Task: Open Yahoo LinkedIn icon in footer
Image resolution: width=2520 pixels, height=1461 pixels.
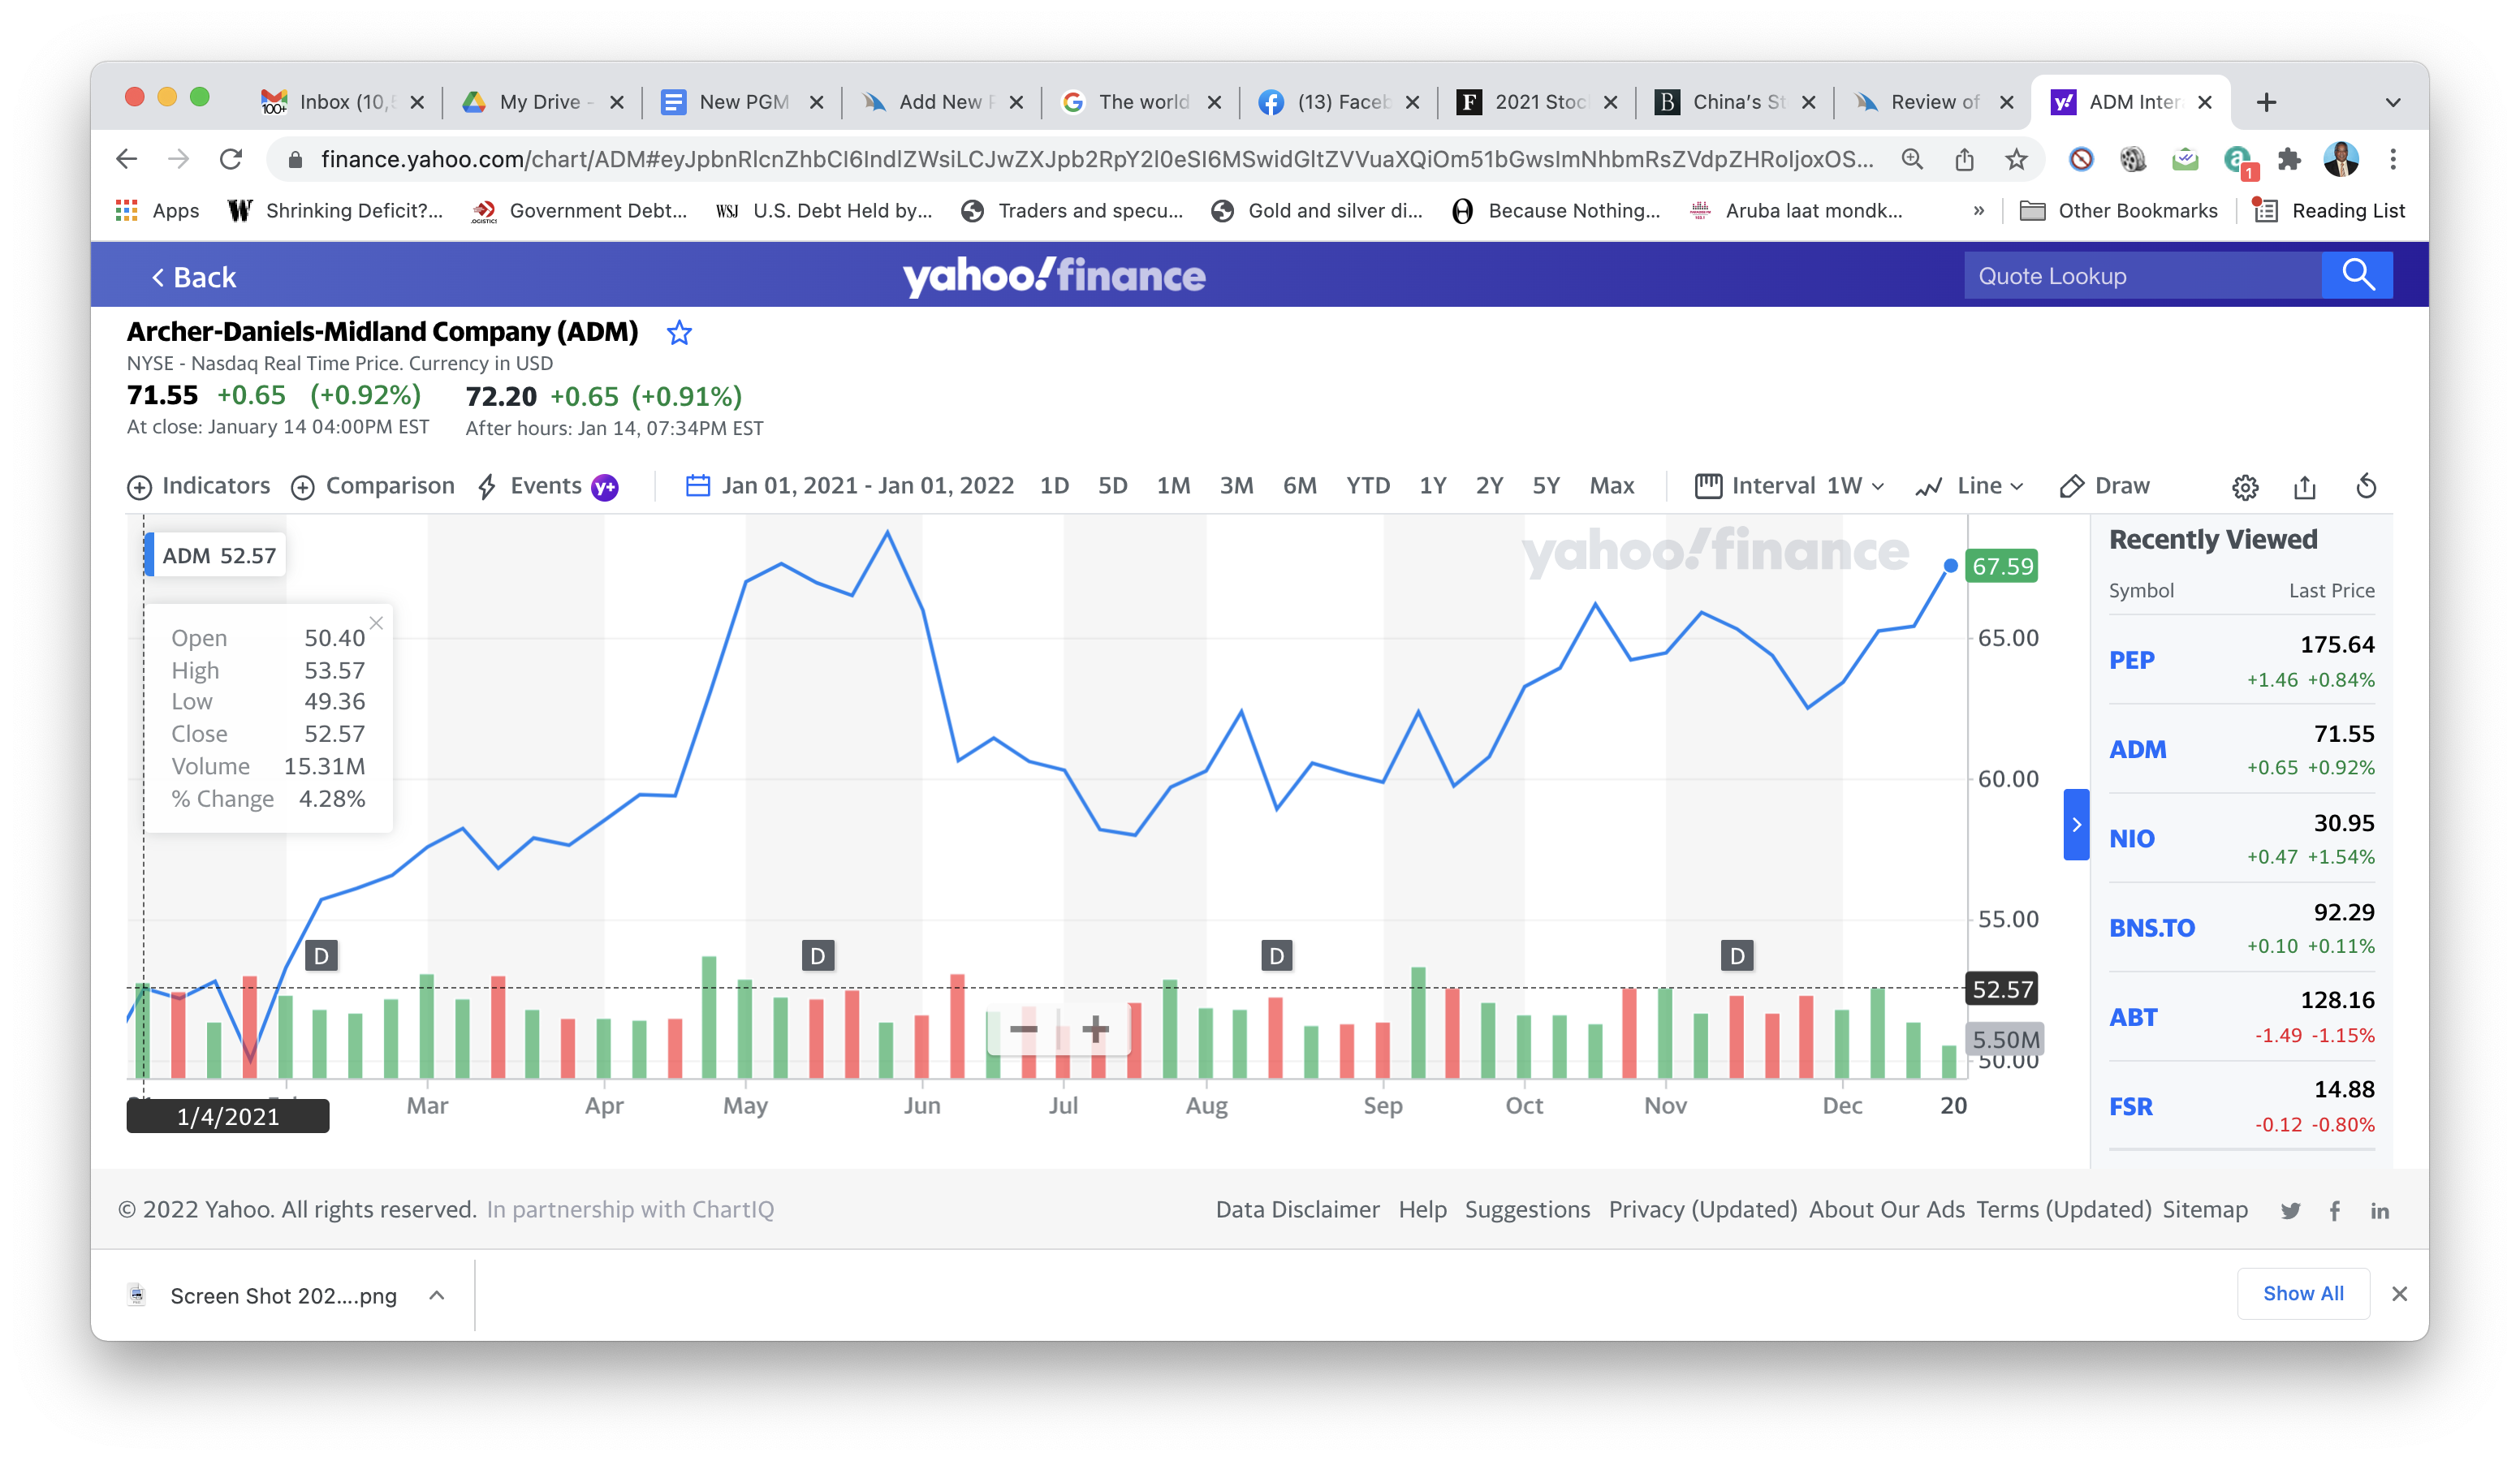Action: (x=2379, y=1211)
